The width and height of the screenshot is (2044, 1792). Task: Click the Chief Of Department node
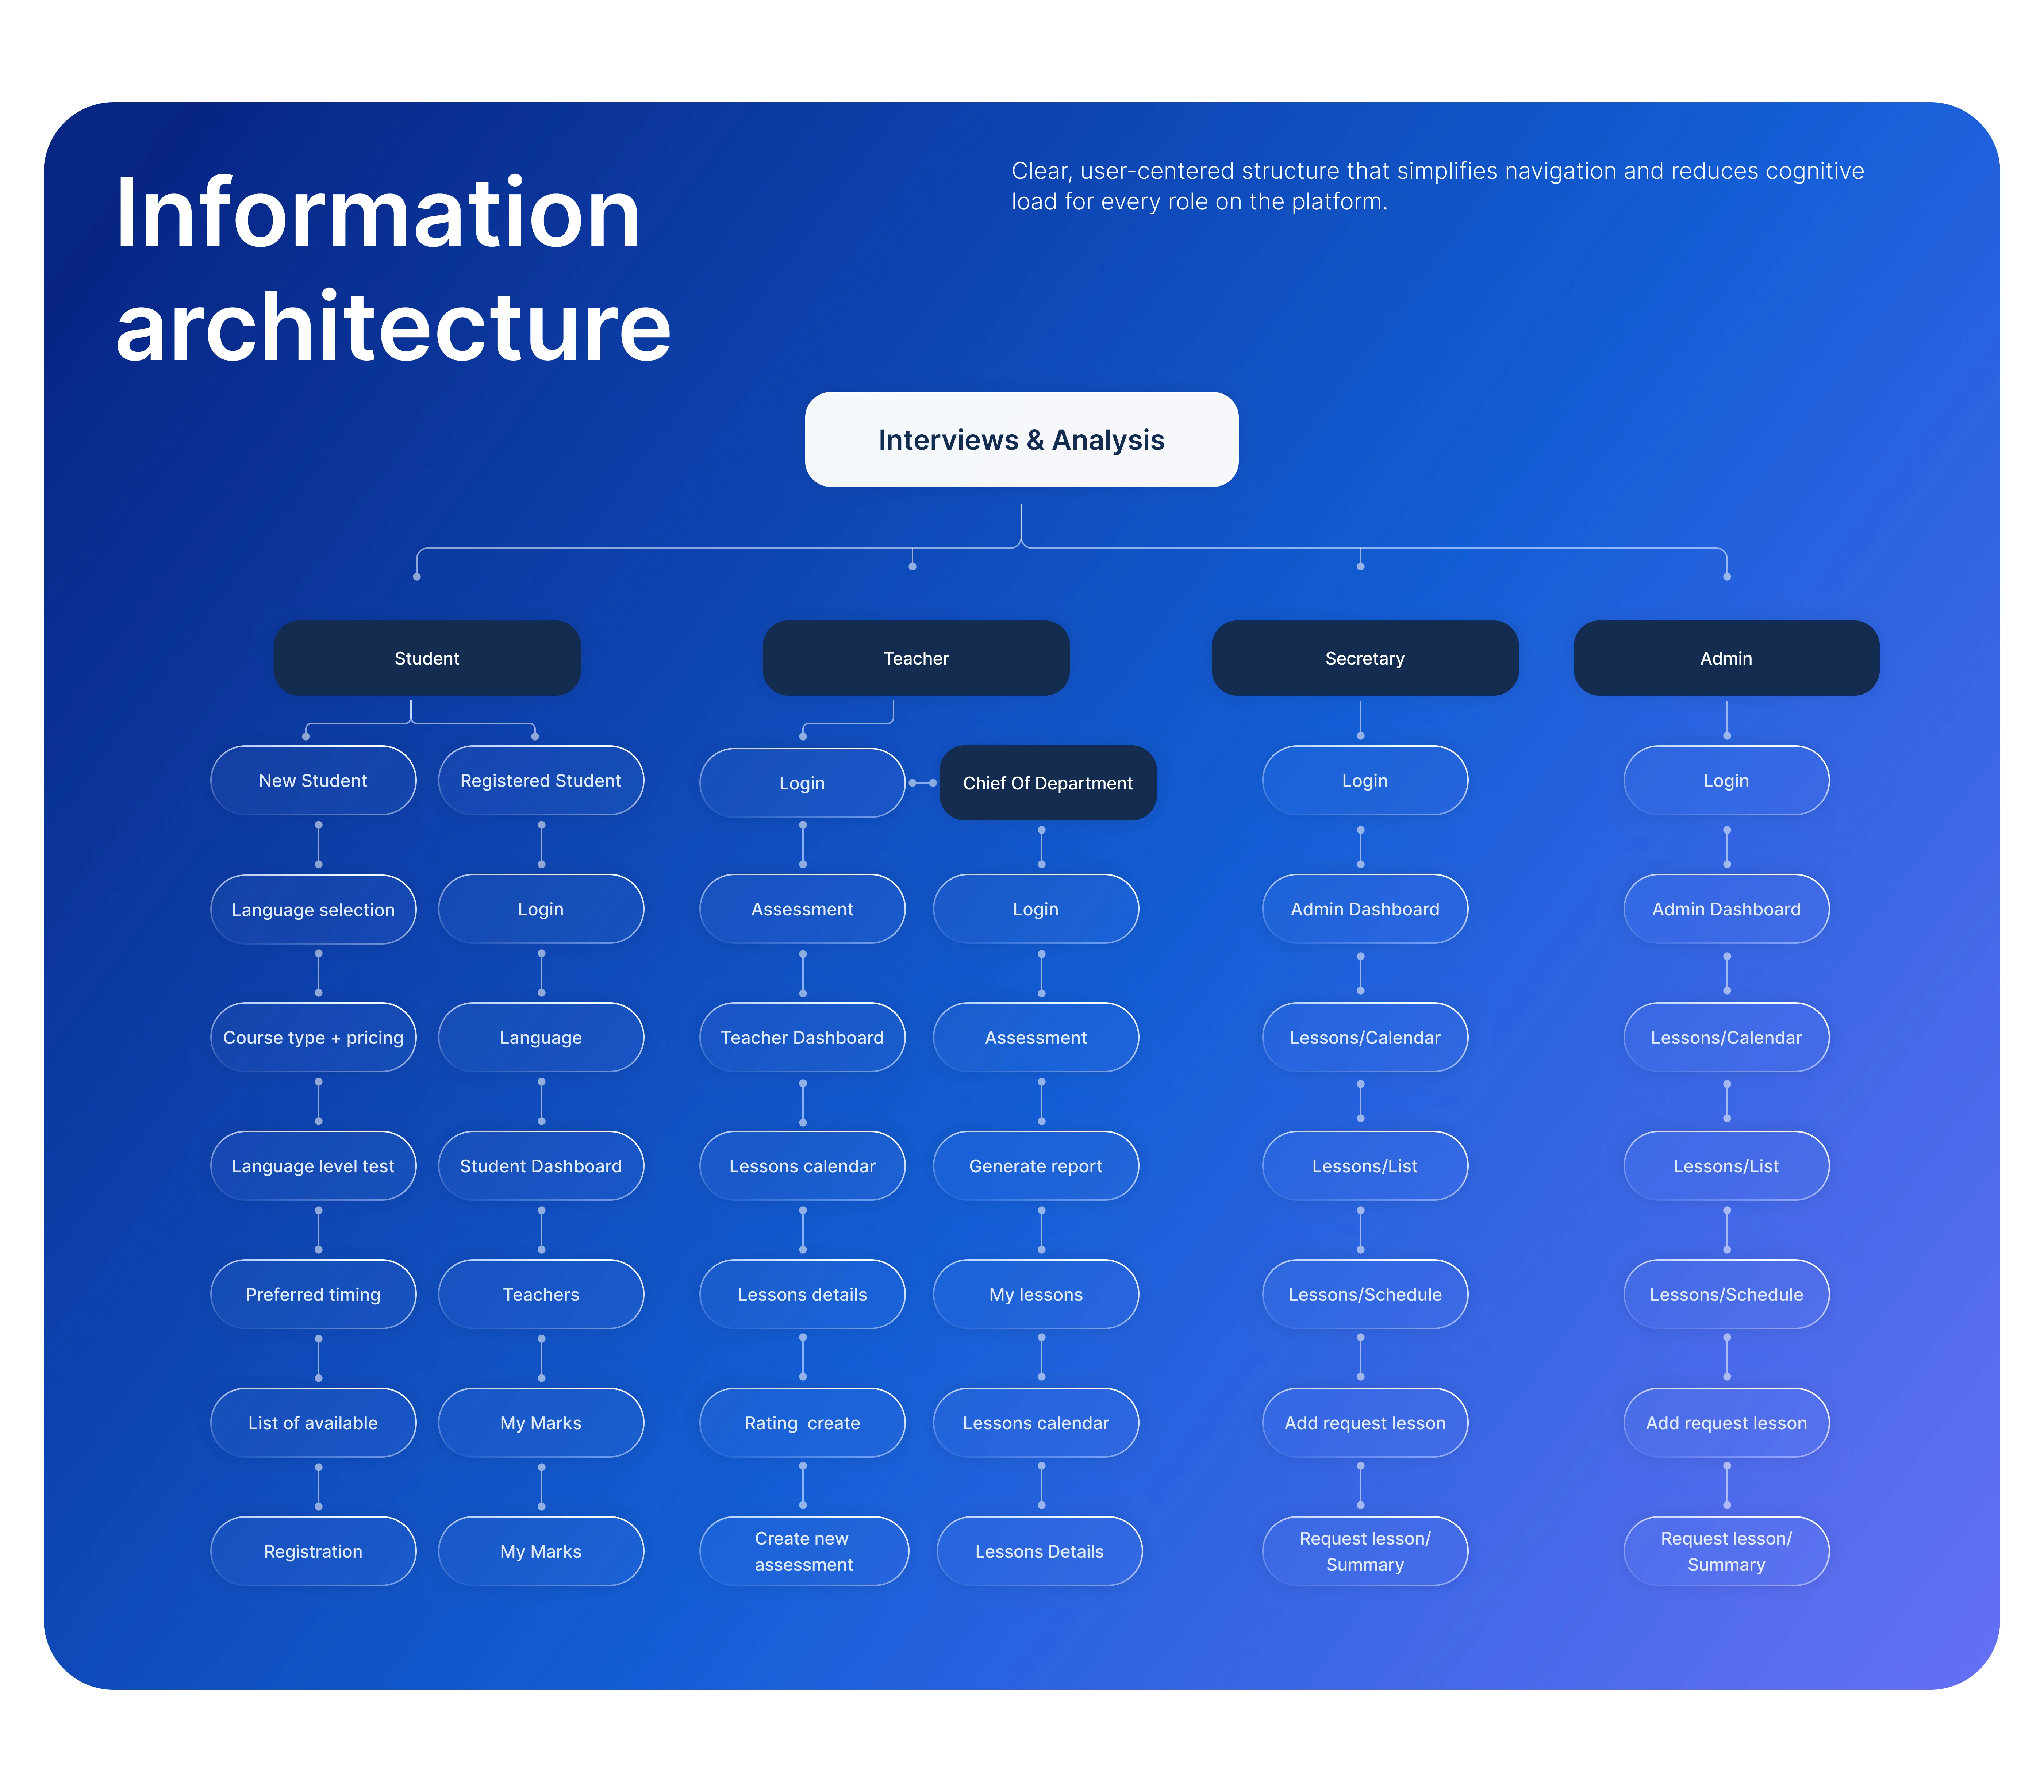(1048, 783)
